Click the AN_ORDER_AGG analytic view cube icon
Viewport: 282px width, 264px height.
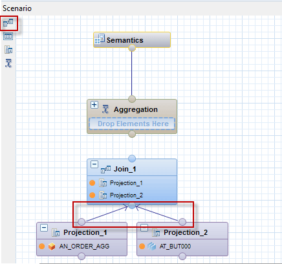tap(52, 247)
